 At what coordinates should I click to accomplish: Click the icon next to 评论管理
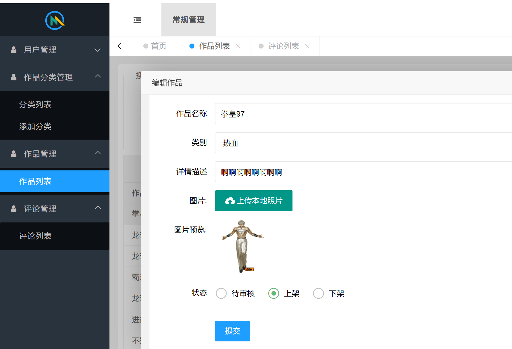13,209
